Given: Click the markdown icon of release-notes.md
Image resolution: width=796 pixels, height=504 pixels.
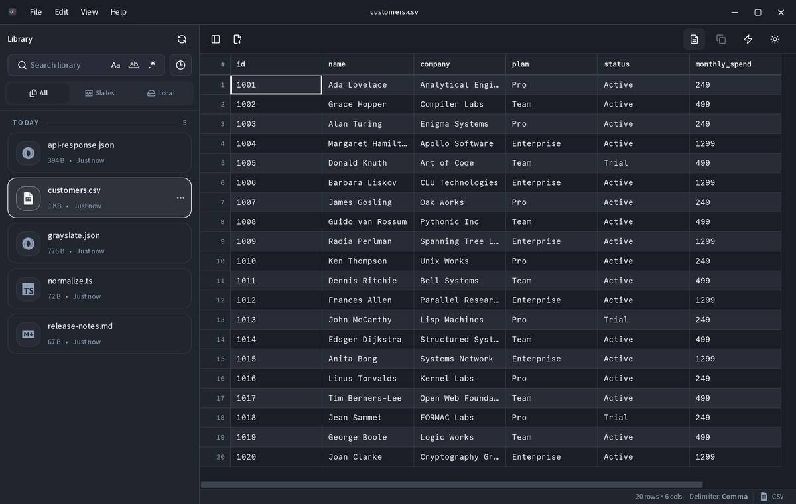Looking at the screenshot, I should tap(28, 334).
